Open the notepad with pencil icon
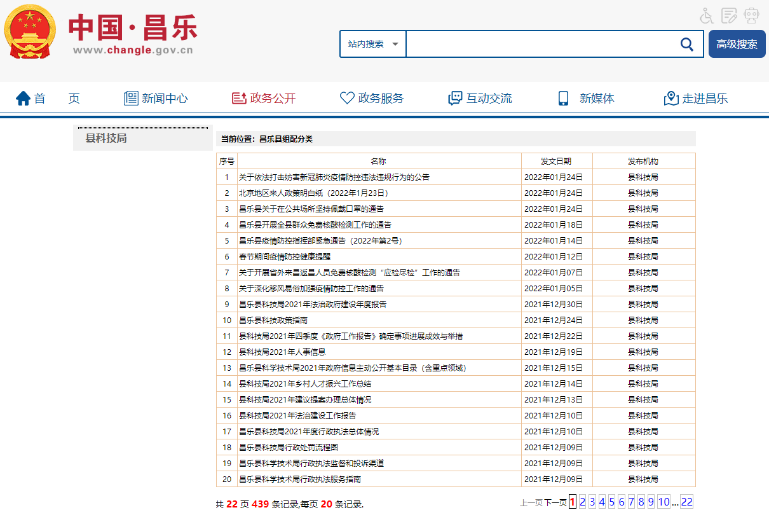The height and width of the screenshot is (517, 769). point(729,15)
